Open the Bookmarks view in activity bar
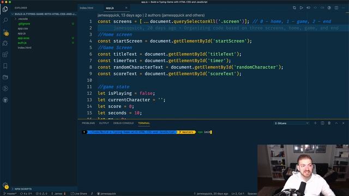The image size is (349, 196). coord(5,66)
